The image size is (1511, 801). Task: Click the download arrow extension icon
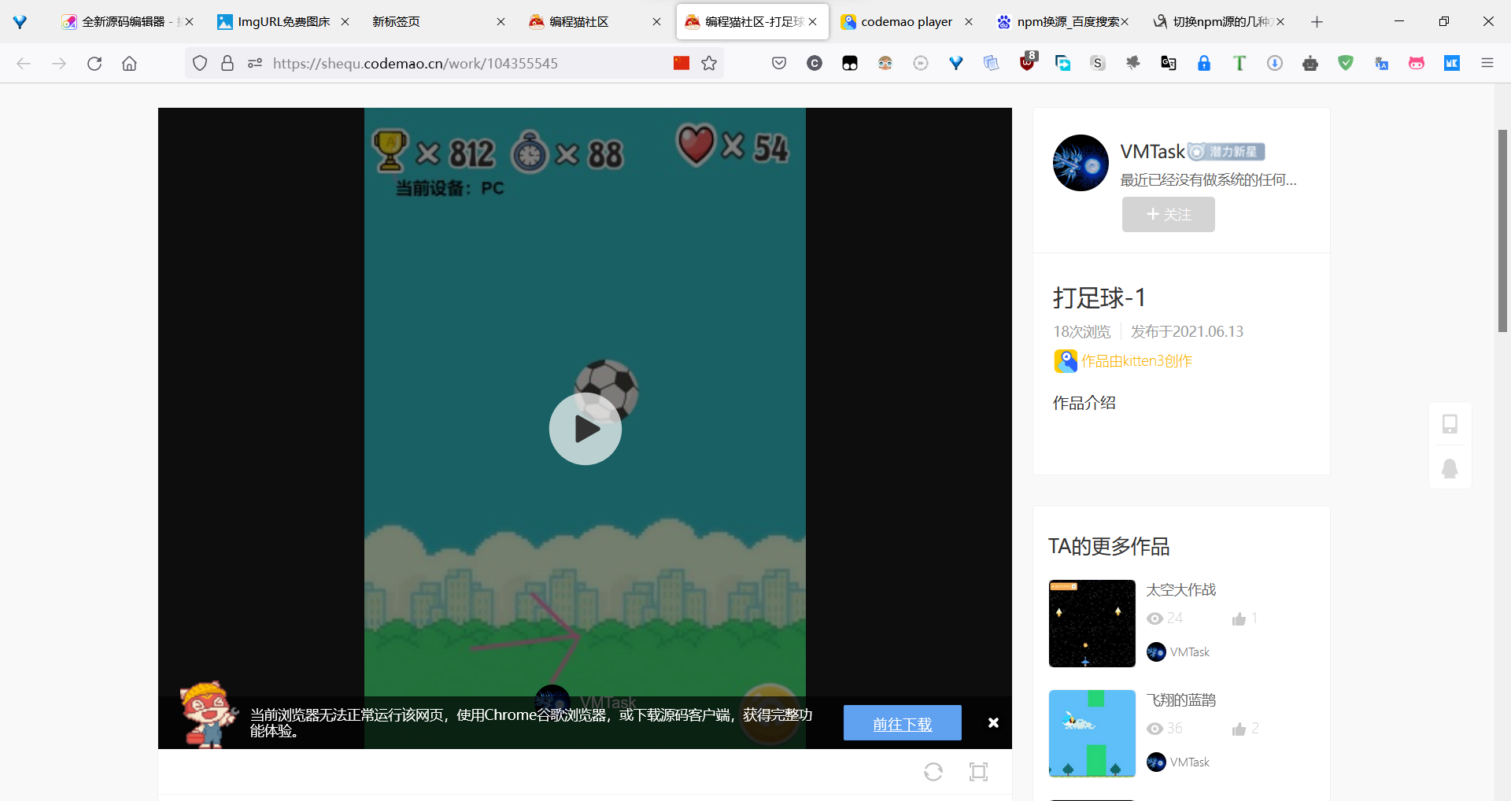click(1275, 63)
